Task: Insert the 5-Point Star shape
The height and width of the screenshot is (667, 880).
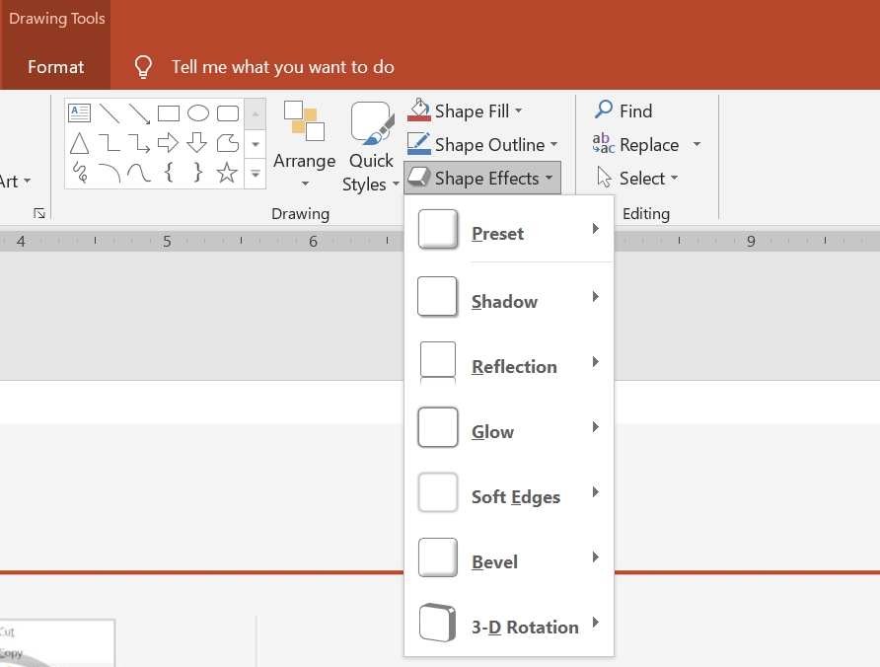Action: 227,174
